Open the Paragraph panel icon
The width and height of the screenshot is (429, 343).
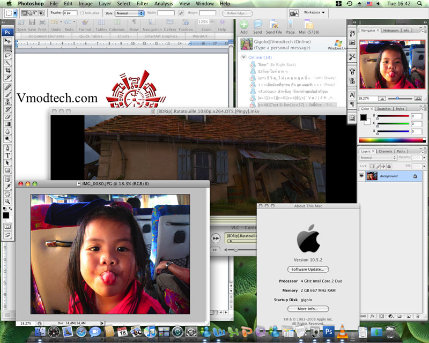(x=352, y=104)
